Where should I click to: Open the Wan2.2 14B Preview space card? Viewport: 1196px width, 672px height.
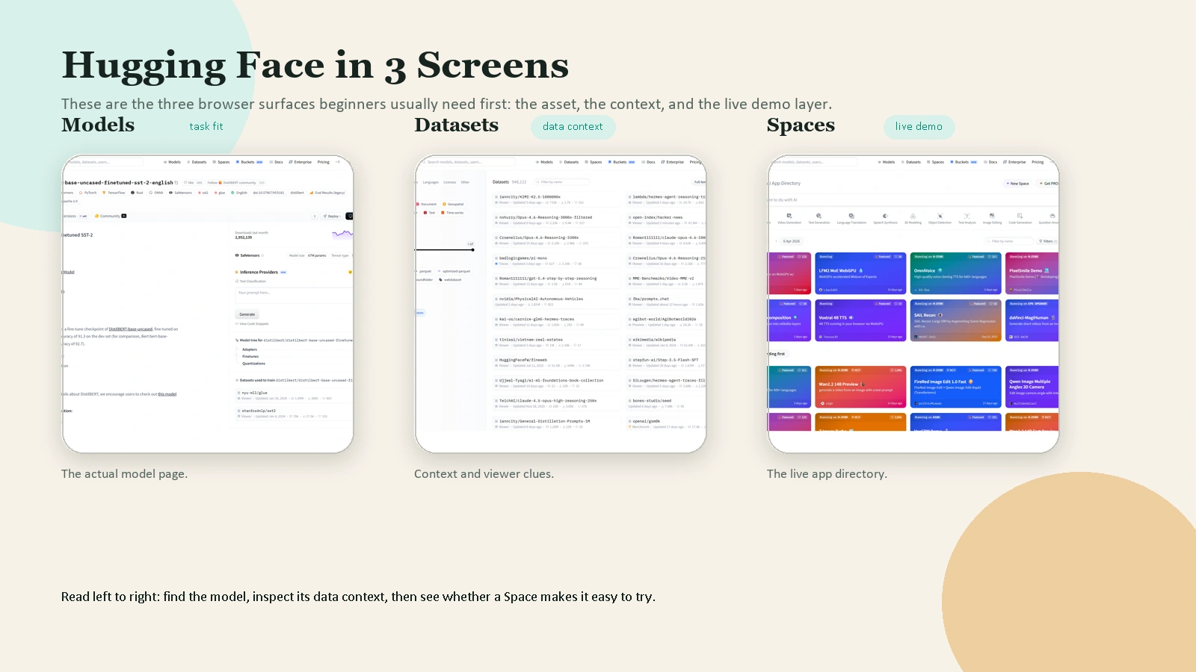click(860, 387)
